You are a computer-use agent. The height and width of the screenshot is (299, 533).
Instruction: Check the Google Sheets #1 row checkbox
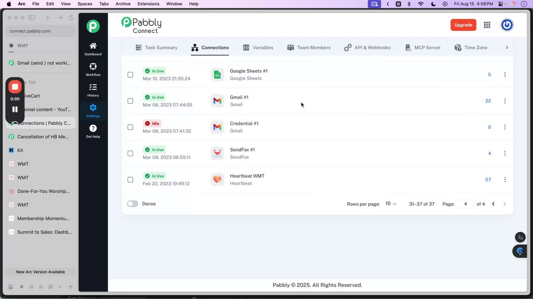(130, 75)
